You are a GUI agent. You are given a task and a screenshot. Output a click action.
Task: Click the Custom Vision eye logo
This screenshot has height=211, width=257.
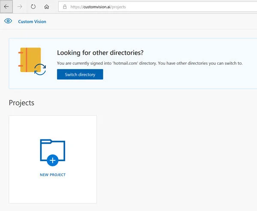(8, 21)
